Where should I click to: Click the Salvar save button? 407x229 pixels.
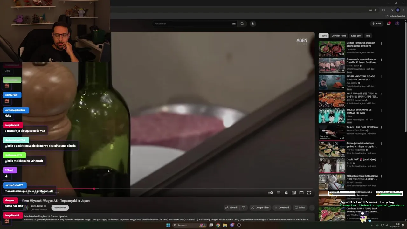click(x=300, y=208)
